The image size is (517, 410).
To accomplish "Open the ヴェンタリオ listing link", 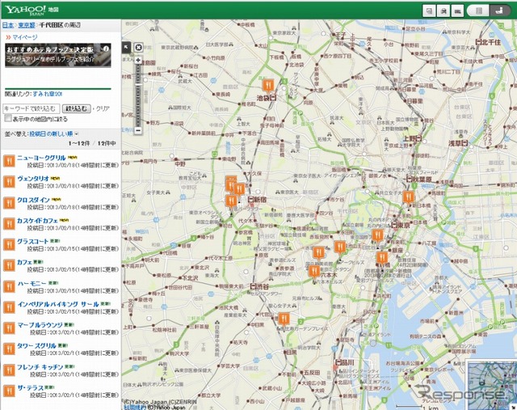I will point(33,179).
